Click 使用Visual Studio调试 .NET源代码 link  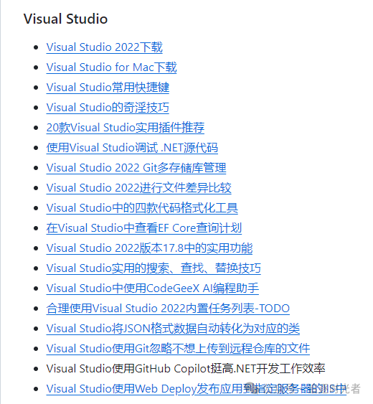pyautogui.click(x=132, y=148)
